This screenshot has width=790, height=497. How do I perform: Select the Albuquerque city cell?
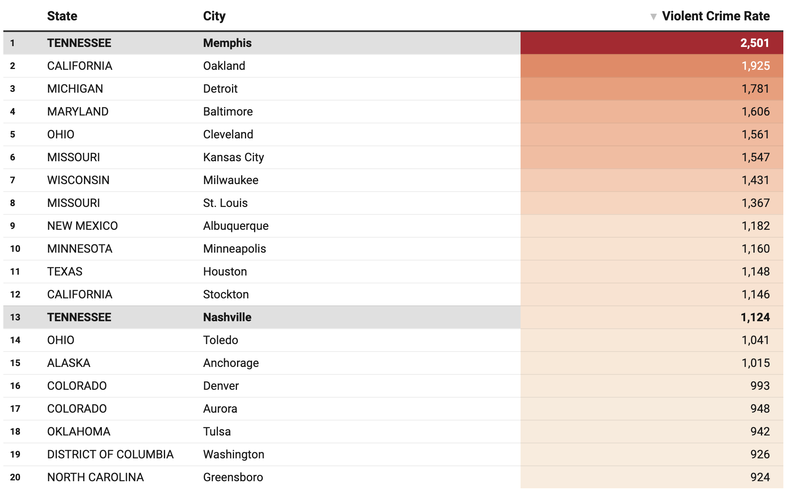[x=236, y=226]
